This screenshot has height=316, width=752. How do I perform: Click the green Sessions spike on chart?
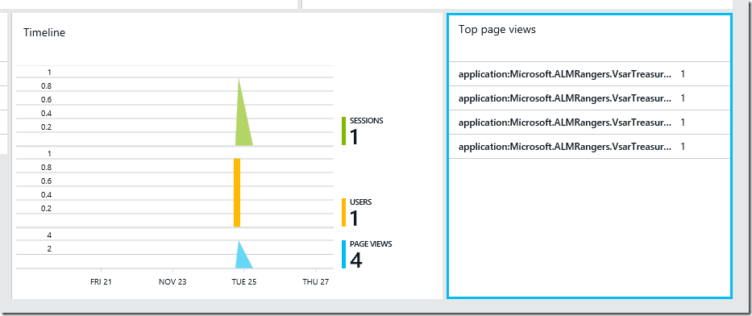click(x=242, y=120)
